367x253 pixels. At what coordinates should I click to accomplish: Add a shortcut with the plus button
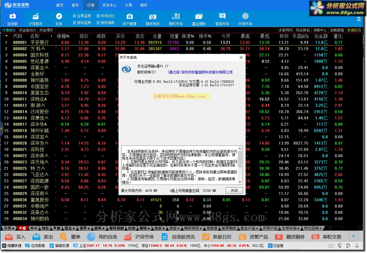click(353, 236)
